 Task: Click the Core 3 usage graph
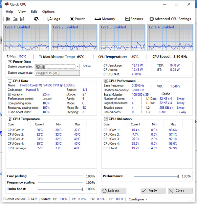pyautogui.click(x=122, y=38)
